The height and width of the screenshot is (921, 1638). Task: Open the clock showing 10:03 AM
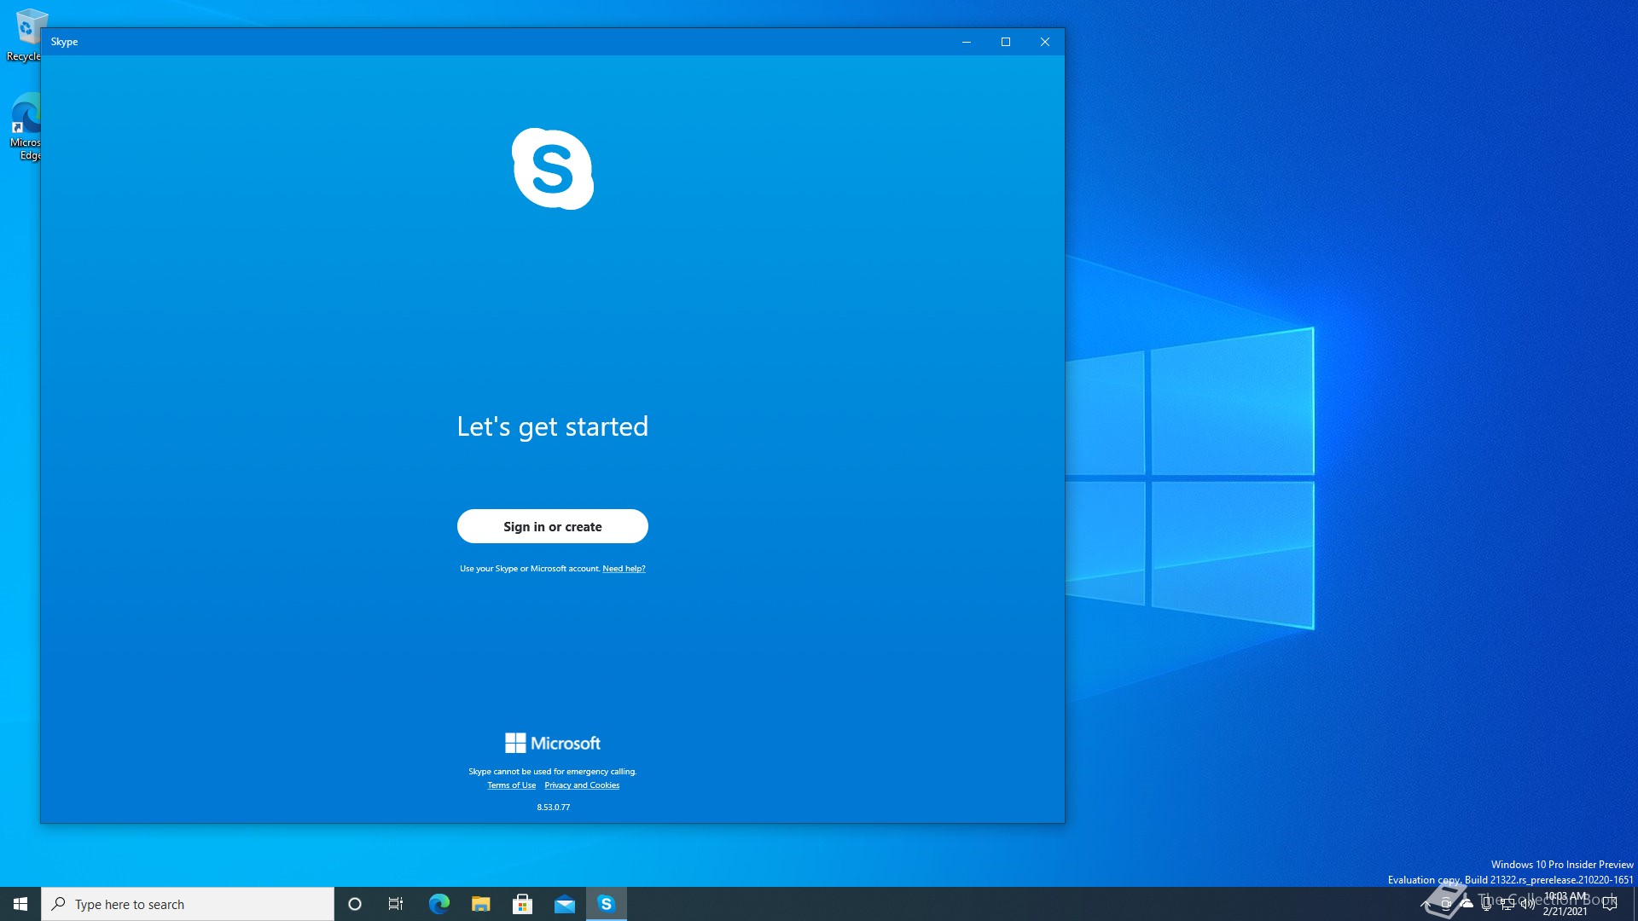(1565, 904)
